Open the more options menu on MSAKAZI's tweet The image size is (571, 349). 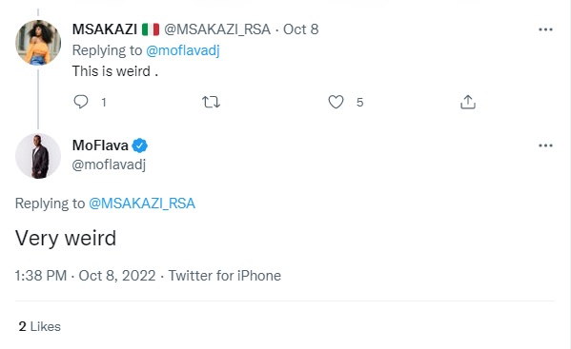click(x=545, y=29)
